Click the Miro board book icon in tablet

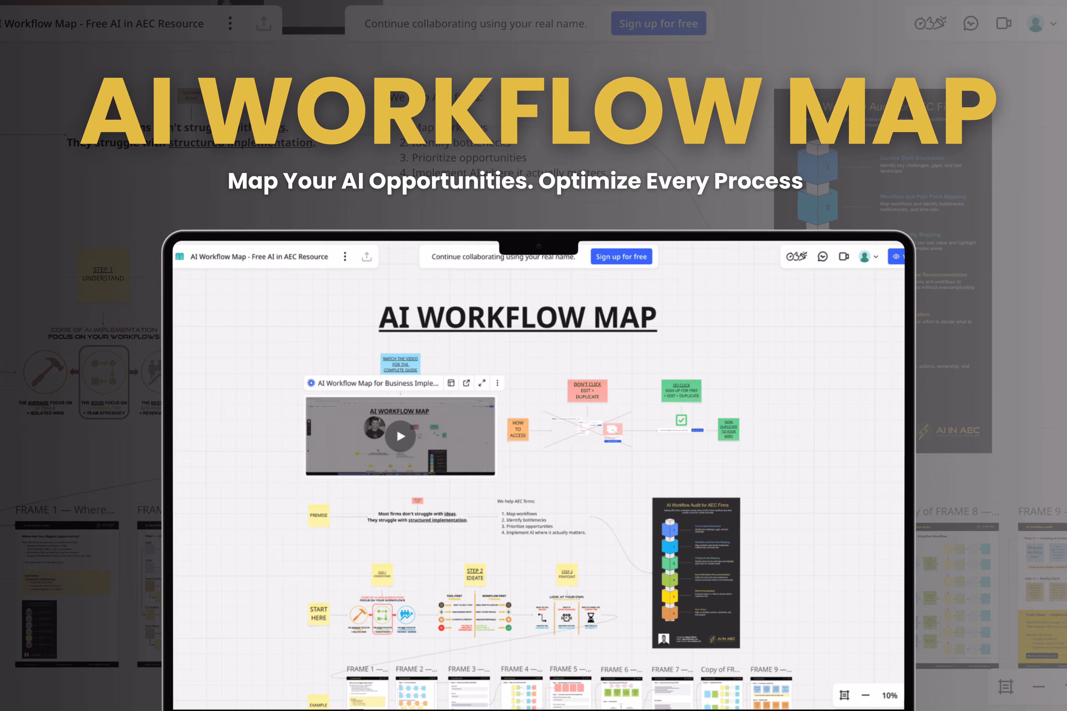click(180, 257)
